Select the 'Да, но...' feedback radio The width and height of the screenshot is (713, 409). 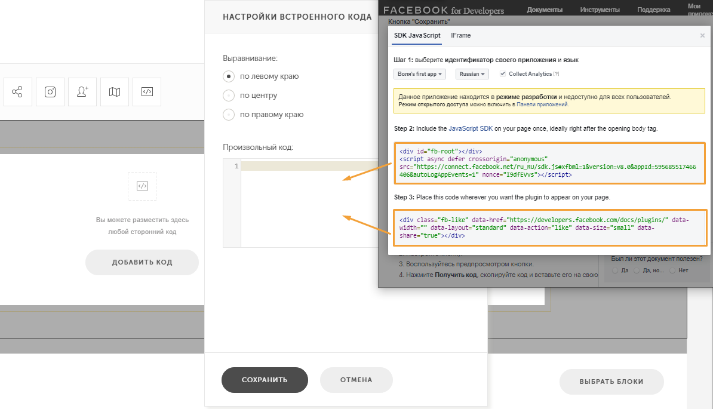point(637,270)
